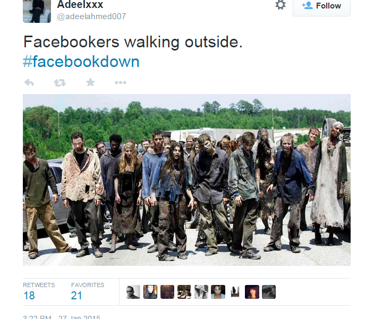Enlarge the zombie crowd photo
This screenshot has width=374, height=319.
coord(186,180)
